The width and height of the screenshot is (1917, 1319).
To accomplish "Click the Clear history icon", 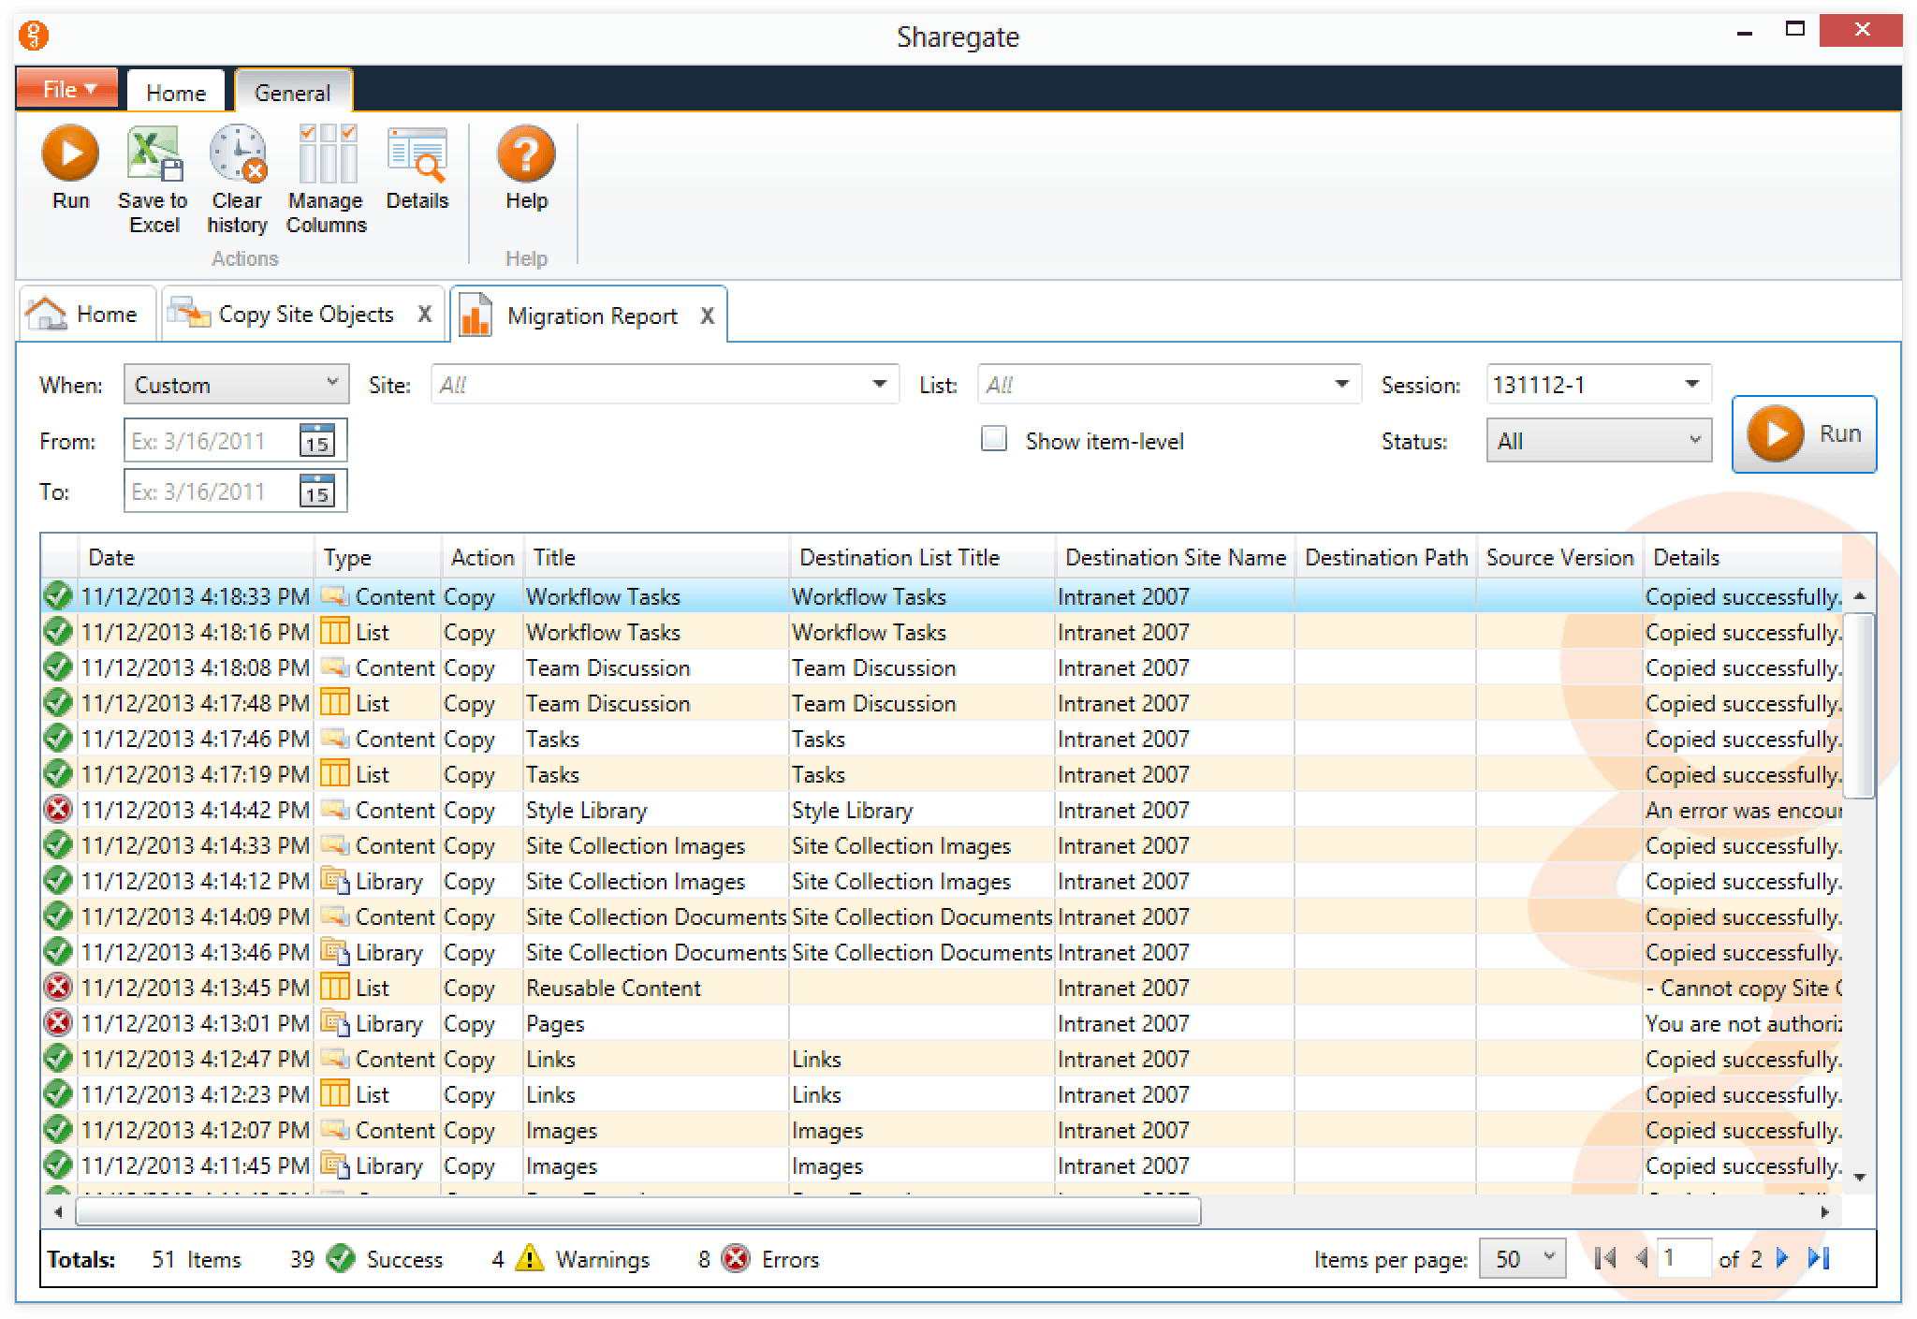I will tap(238, 154).
